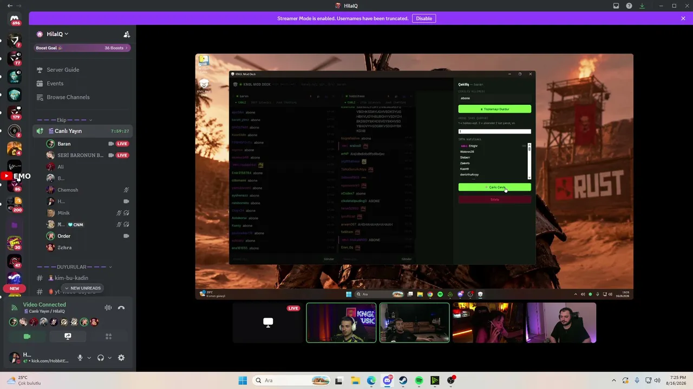Turn on camera in voice panel
This screenshot has height=389, width=693.
(x=27, y=336)
